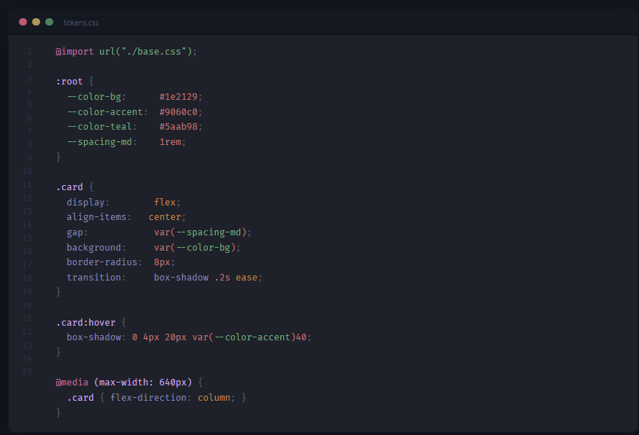Click the @import statement on line 1
Image resolution: width=639 pixels, height=435 pixels.
[x=74, y=51]
